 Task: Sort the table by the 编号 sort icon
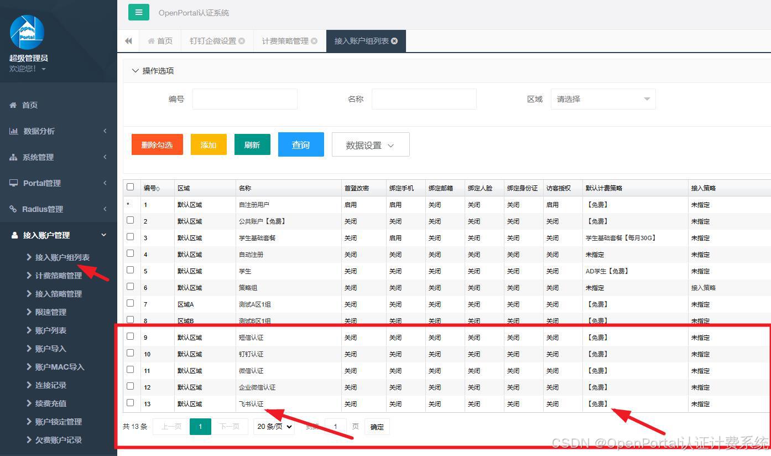coord(158,189)
